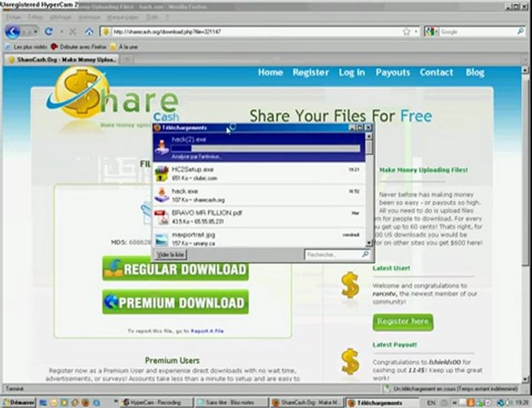The width and height of the screenshot is (532, 408).
Task: Click magnifier icon in Google search box
Action: coord(520,32)
